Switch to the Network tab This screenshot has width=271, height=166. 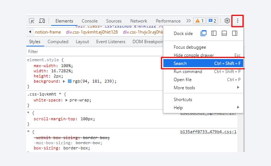(x=139, y=21)
